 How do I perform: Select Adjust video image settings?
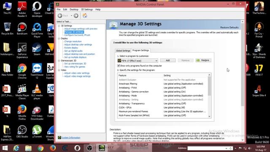coord(77,76)
